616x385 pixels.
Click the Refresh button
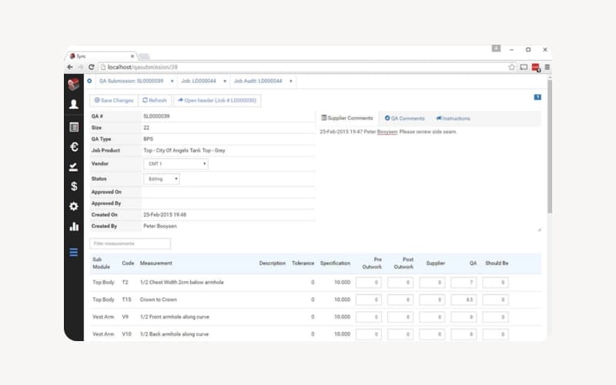(155, 101)
